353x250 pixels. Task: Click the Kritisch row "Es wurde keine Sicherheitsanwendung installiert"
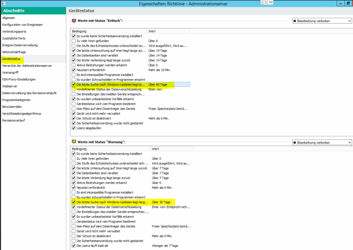pos(109,36)
